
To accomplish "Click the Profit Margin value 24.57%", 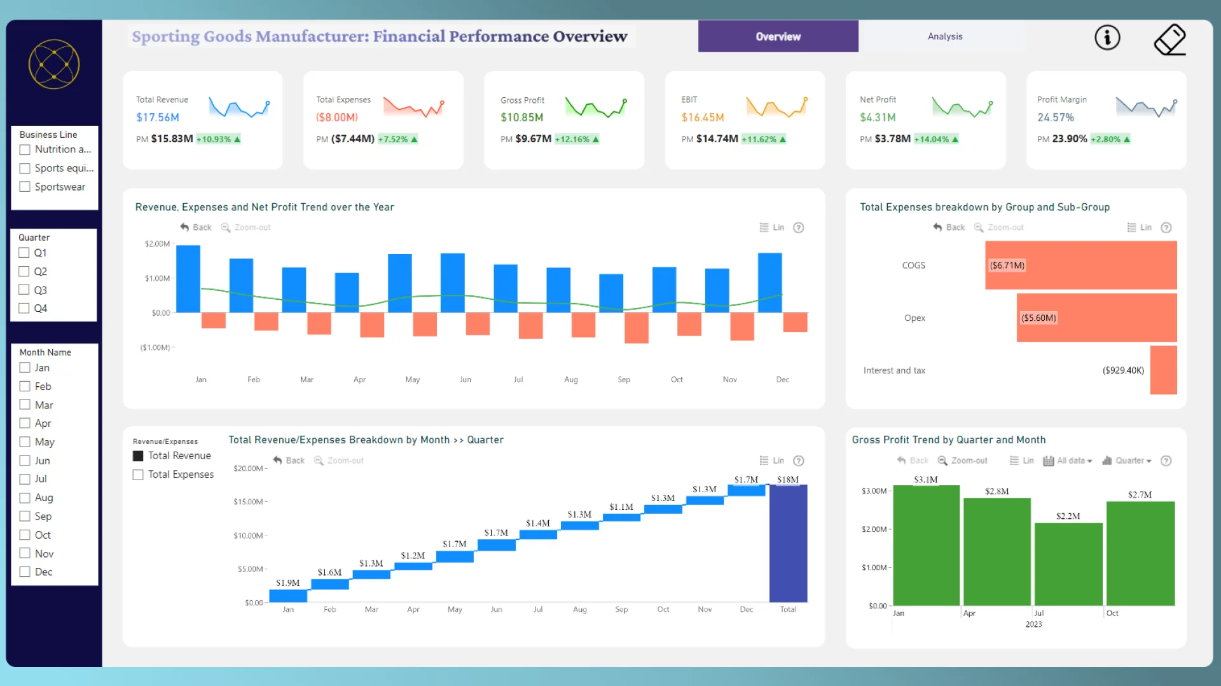I will [1056, 118].
